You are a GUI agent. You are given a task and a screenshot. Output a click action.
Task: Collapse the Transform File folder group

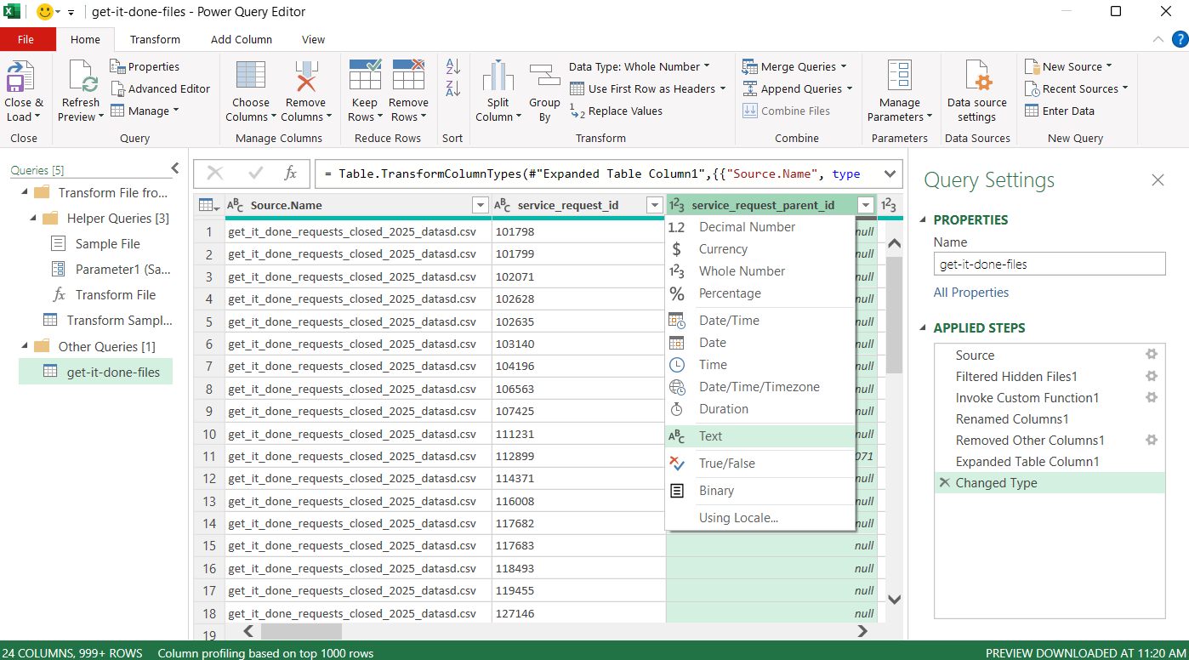point(25,192)
